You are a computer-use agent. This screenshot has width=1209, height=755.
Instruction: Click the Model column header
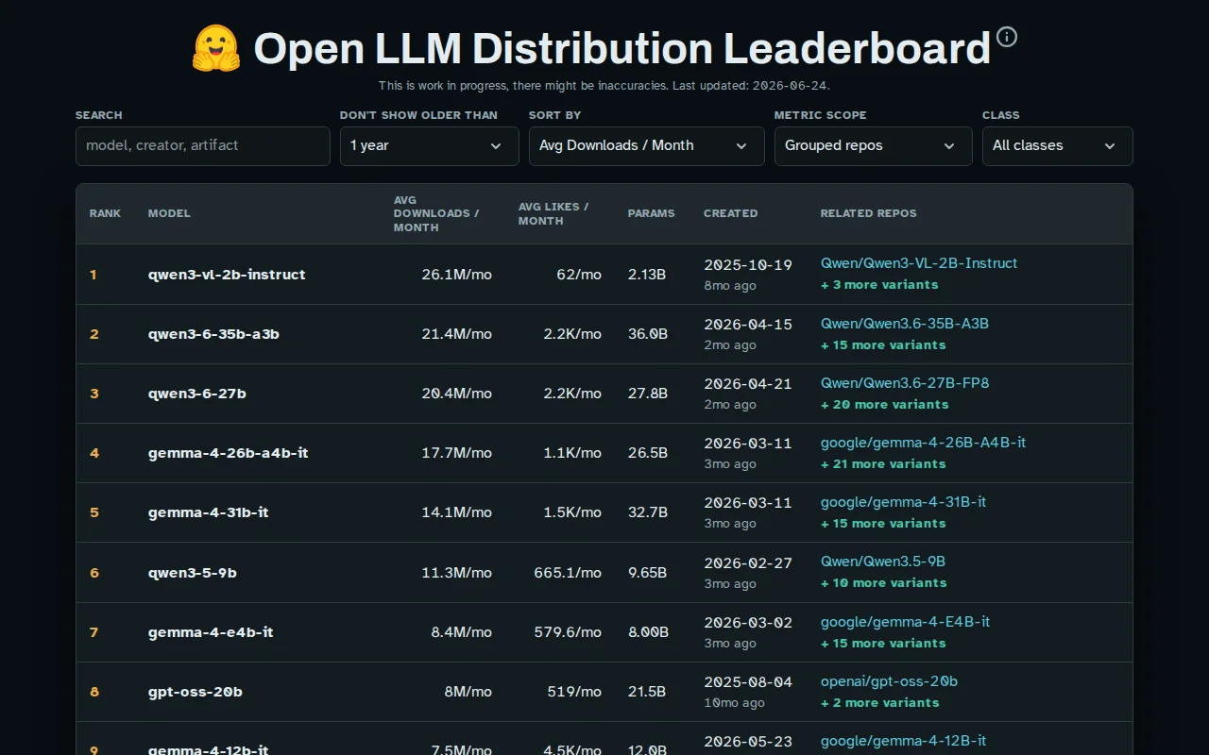coord(169,213)
